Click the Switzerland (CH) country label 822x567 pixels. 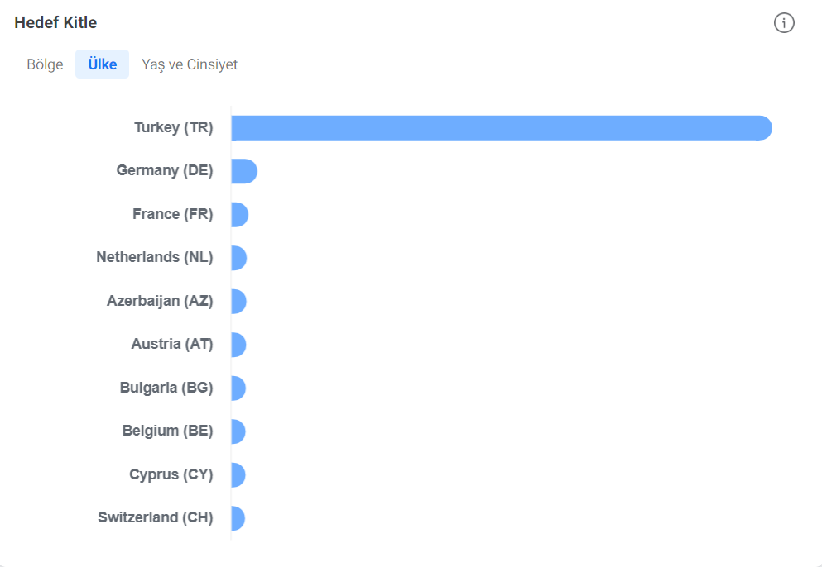tap(155, 517)
